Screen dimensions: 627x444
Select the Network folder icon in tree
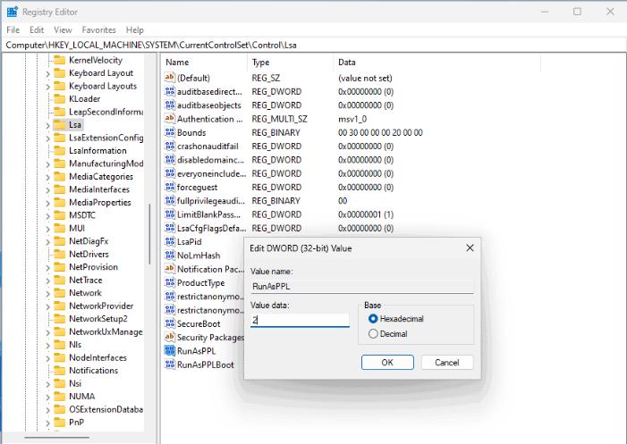(x=59, y=293)
